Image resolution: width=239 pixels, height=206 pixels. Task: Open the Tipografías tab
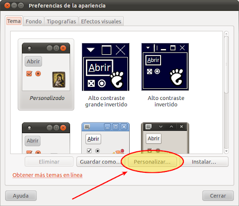click(x=61, y=21)
